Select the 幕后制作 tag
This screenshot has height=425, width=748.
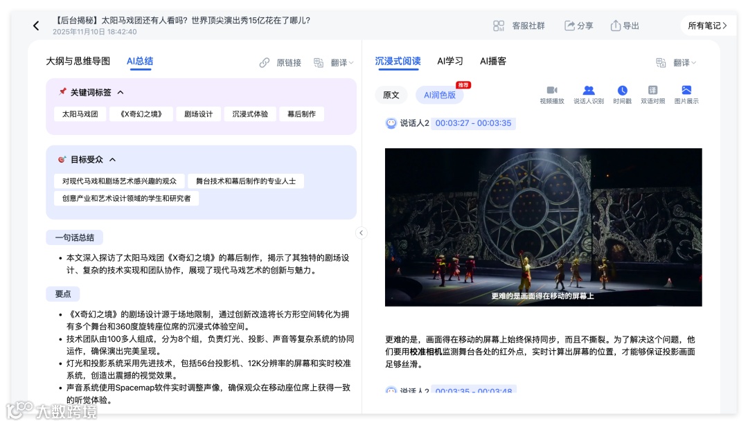point(301,114)
